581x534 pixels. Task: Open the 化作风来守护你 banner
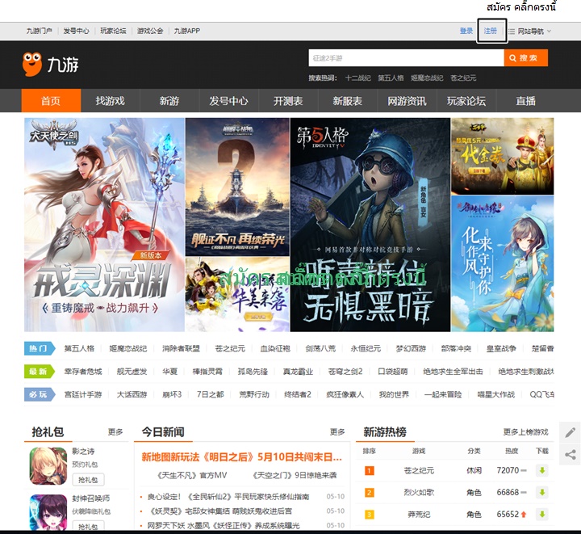click(x=503, y=263)
